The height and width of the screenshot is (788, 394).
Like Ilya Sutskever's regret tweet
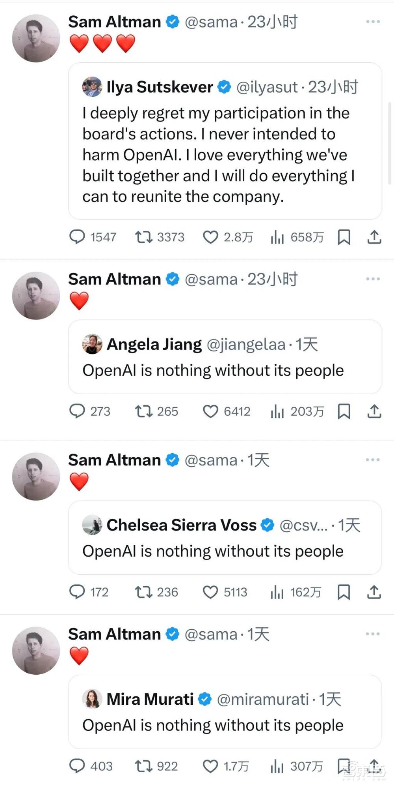point(211,237)
